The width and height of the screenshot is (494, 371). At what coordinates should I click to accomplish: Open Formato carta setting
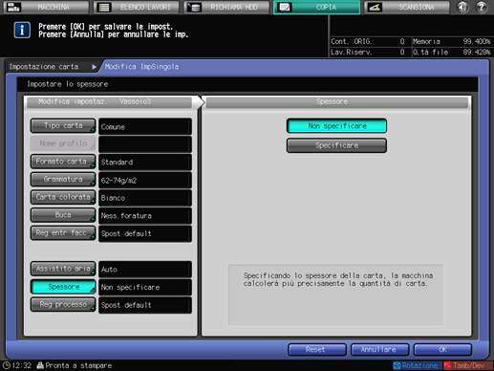tap(63, 162)
